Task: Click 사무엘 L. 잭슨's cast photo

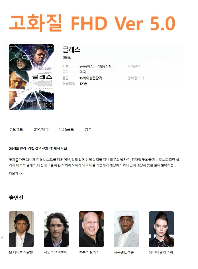Action: click(x=126, y=229)
